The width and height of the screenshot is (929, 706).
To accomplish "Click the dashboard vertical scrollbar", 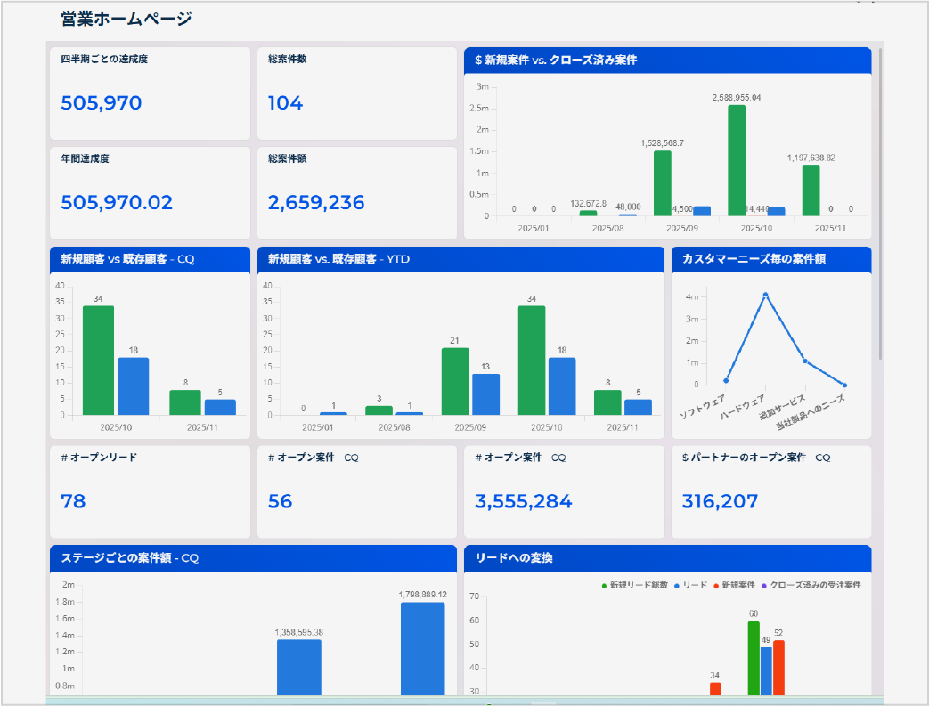I will (x=880, y=205).
